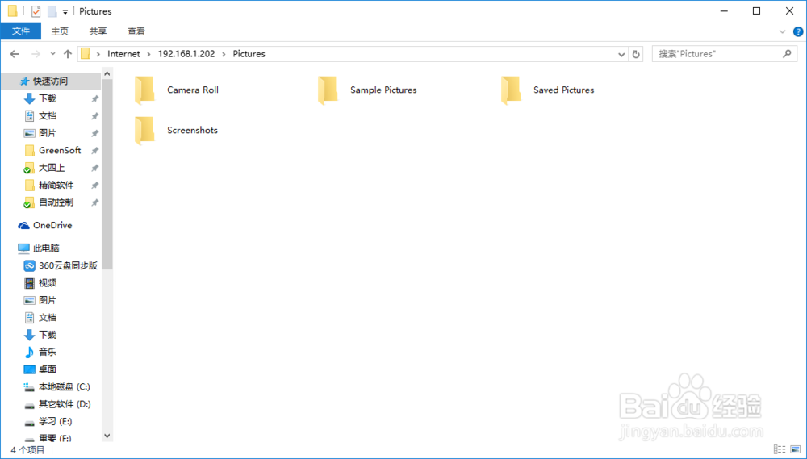Navigate to 192.168.1.202 breadcrumb
The height and width of the screenshot is (459, 807).
186,54
